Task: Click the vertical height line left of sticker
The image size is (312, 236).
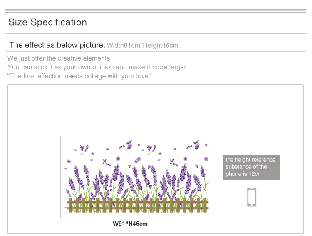Action: point(61,176)
